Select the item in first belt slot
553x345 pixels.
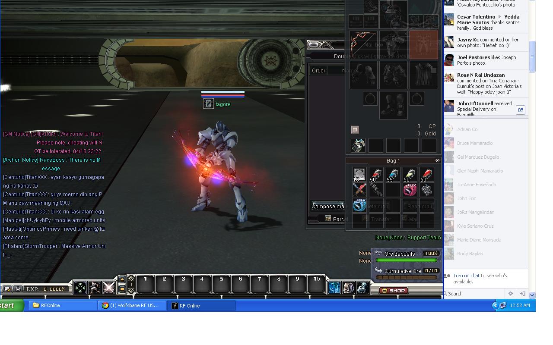358,145
